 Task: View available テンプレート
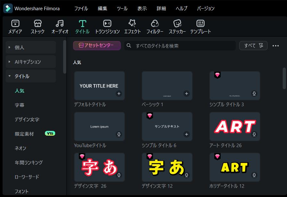point(201,26)
